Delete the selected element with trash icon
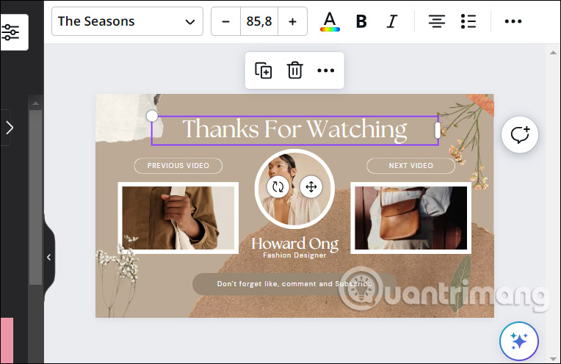The image size is (561, 364). 294,70
